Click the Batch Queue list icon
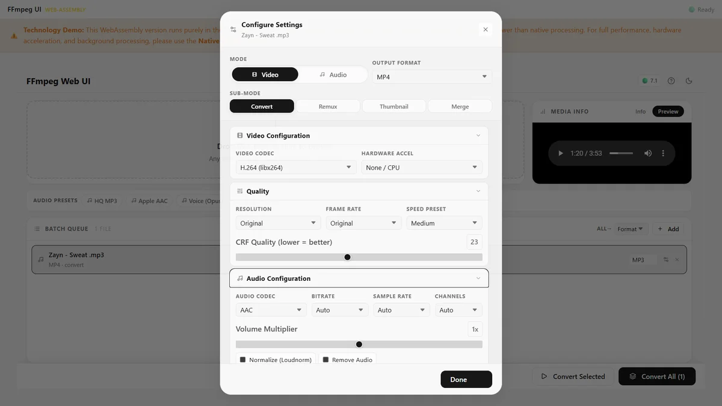This screenshot has height=406, width=722. 38,229
